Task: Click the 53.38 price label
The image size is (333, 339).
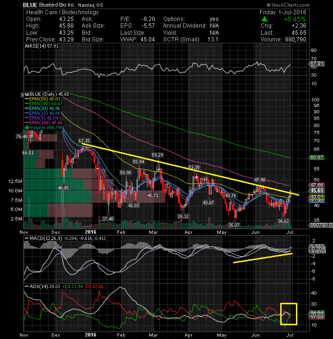Action: (194, 167)
